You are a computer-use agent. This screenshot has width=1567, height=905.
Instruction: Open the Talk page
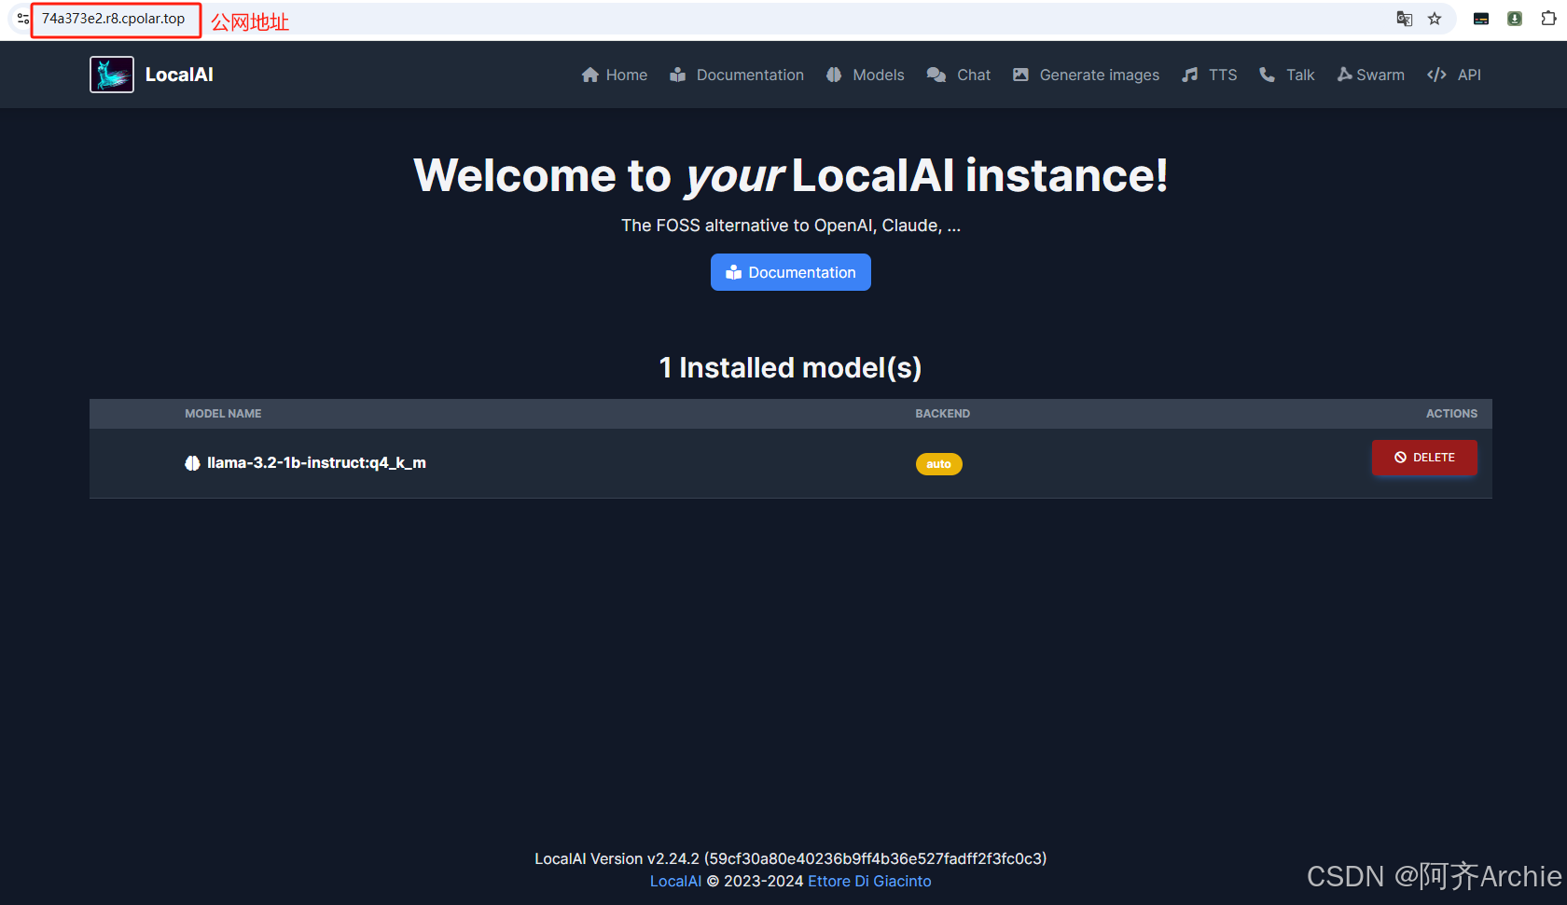(x=1287, y=75)
